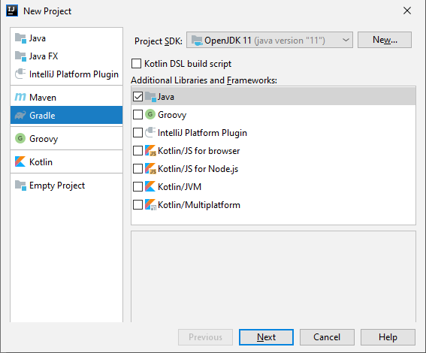Click the Kotlin logo in sidebar
The height and width of the screenshot is (353, 426).
point(20,161)
